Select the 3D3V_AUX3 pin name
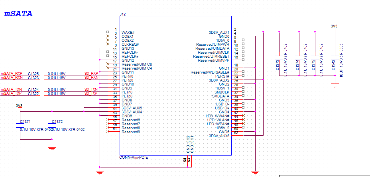 [219, 136]
